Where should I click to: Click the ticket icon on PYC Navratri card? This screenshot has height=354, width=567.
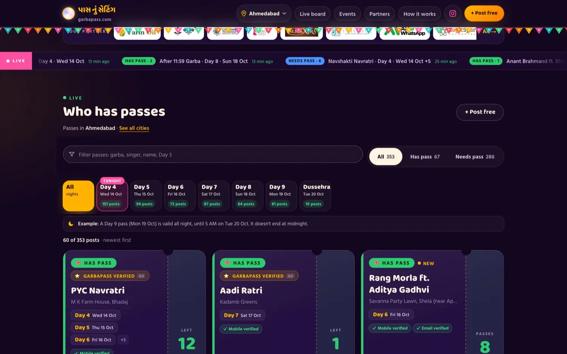point(78,263)
